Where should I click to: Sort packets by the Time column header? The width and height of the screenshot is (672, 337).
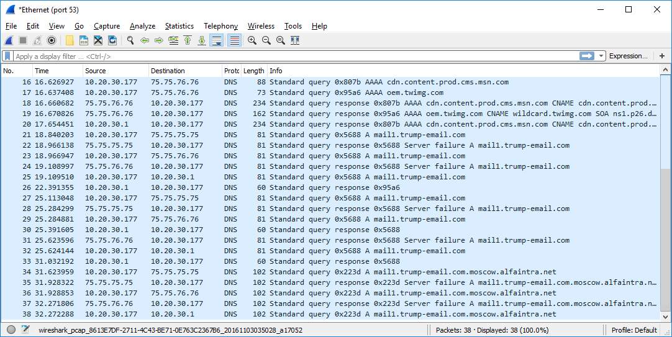pos(58,71)
